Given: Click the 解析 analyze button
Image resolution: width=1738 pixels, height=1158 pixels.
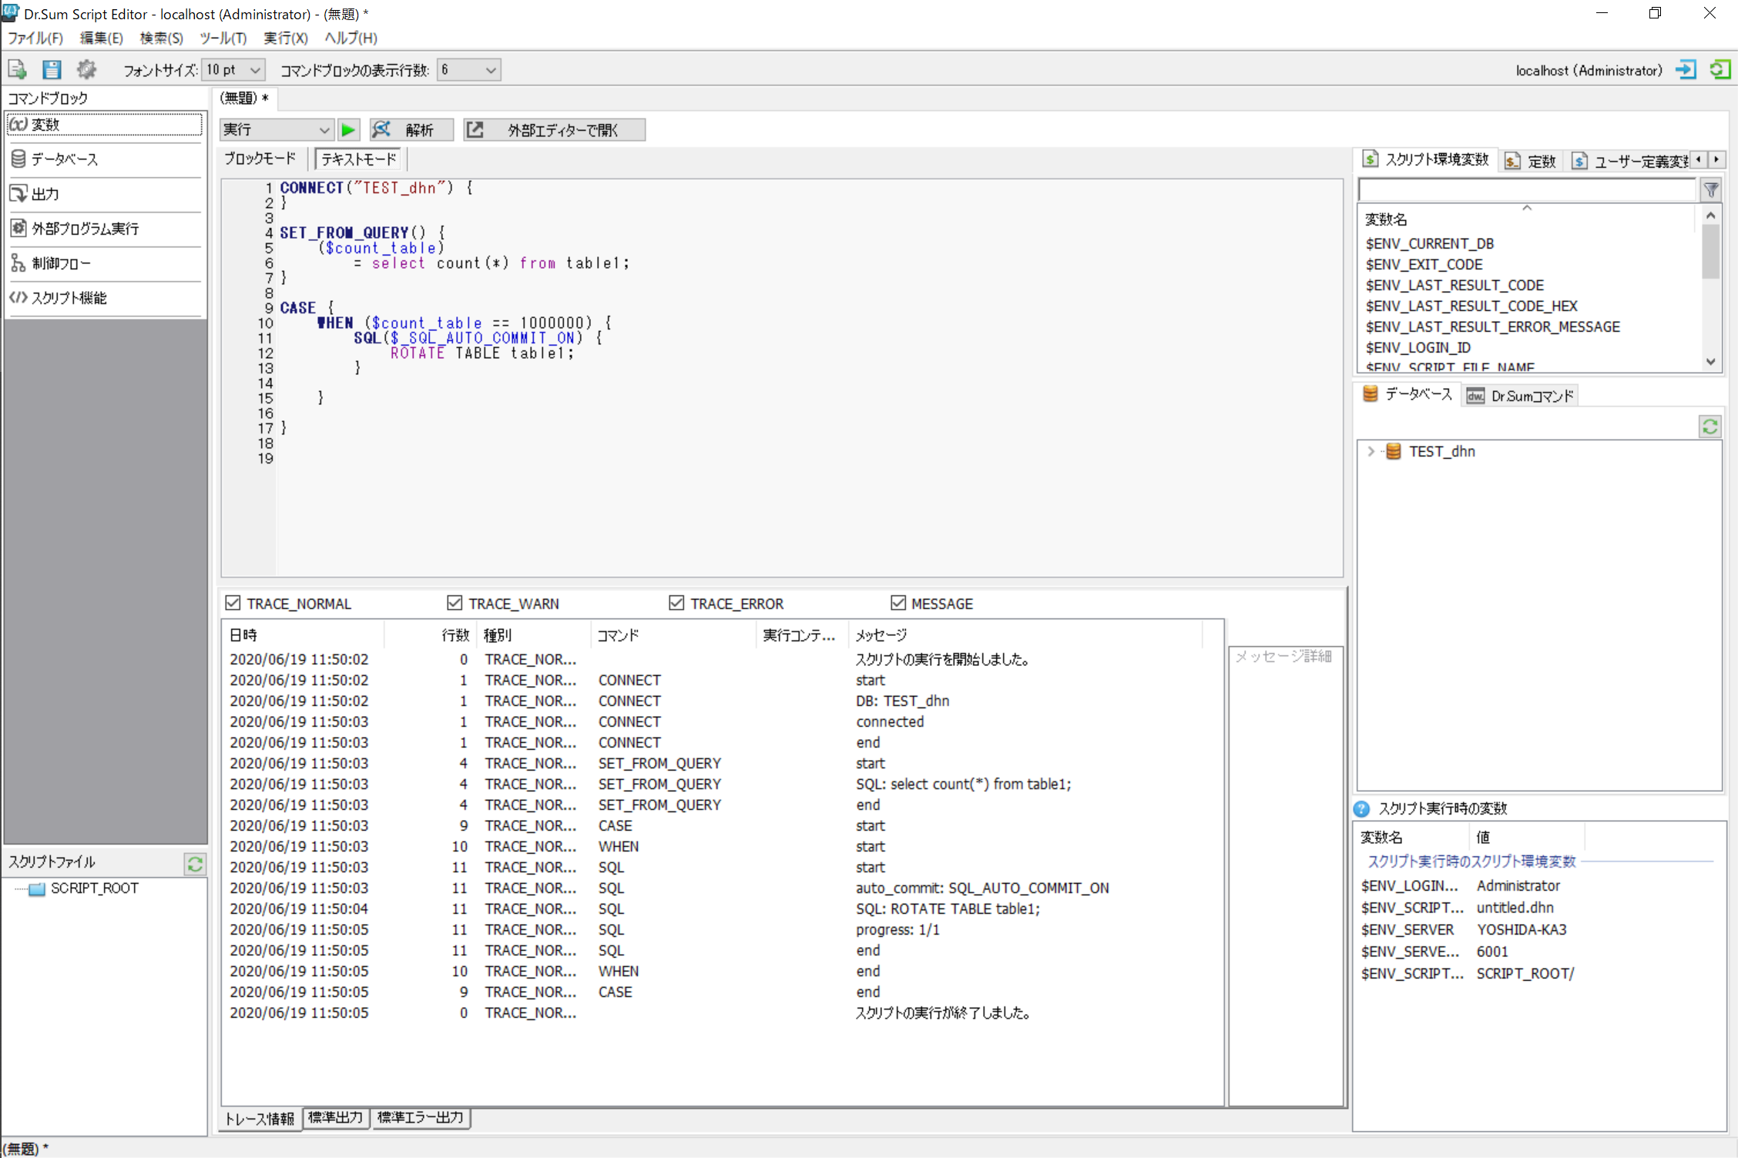Looking at the screenshot, I should pyautogui.click(x=411, y=129).
